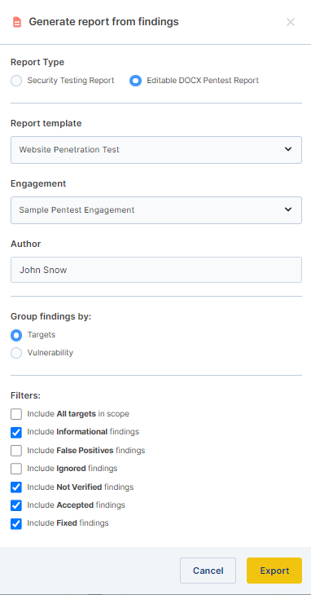Toggle Include Accepted findings checkbox

coord(16,505)
